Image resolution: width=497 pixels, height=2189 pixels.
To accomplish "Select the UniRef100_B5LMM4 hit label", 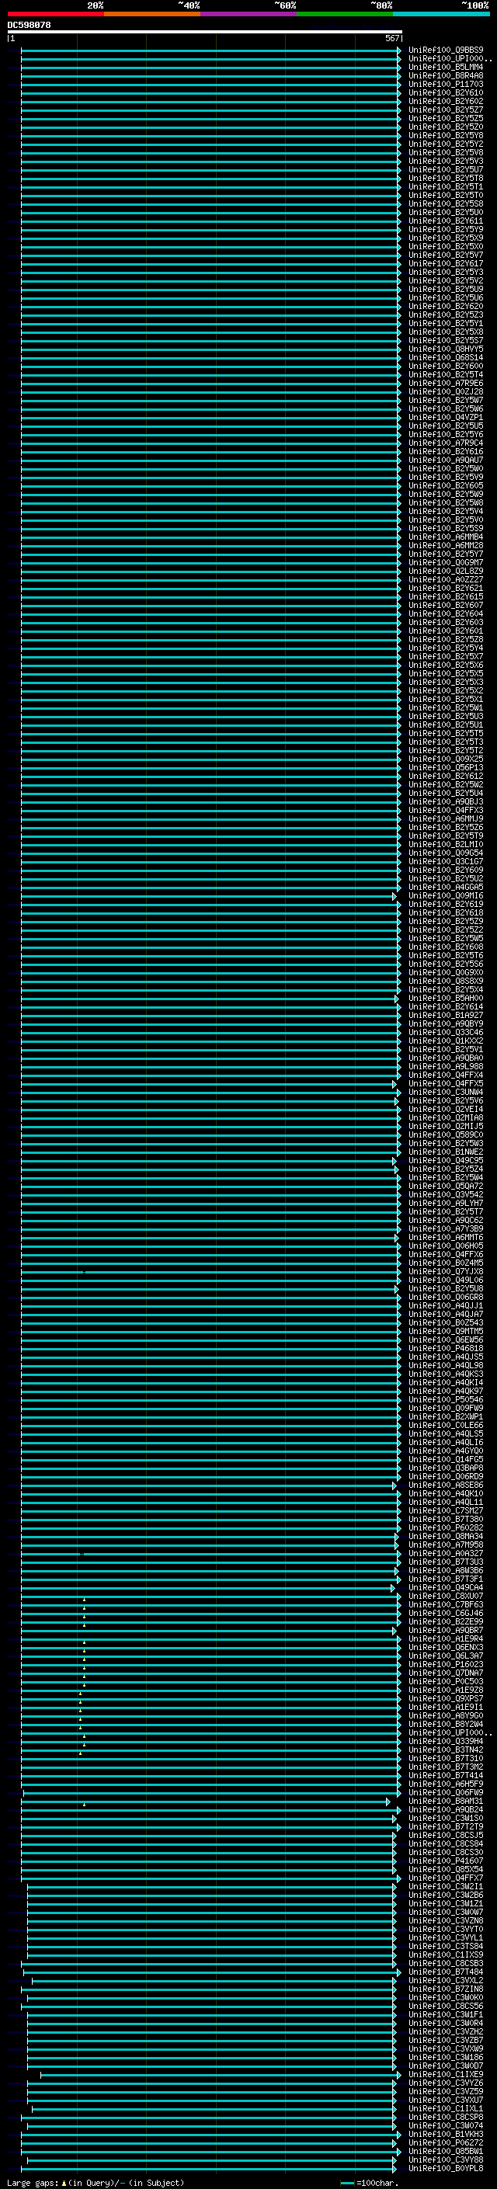I will pyautogui.click(x=446, y=67).
